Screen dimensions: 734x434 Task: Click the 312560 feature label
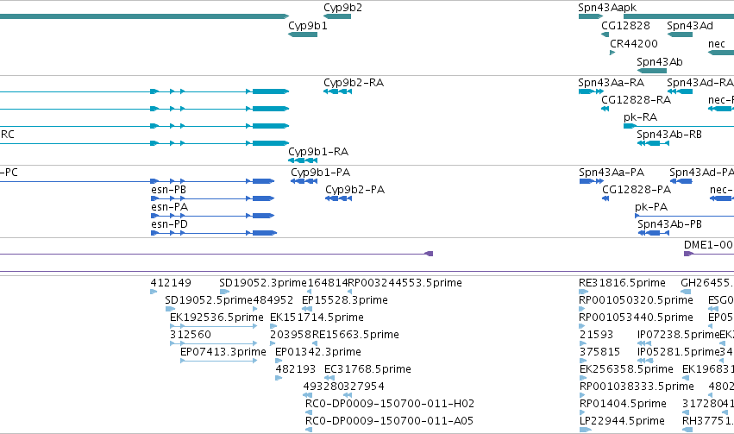[x=191, y=335]
